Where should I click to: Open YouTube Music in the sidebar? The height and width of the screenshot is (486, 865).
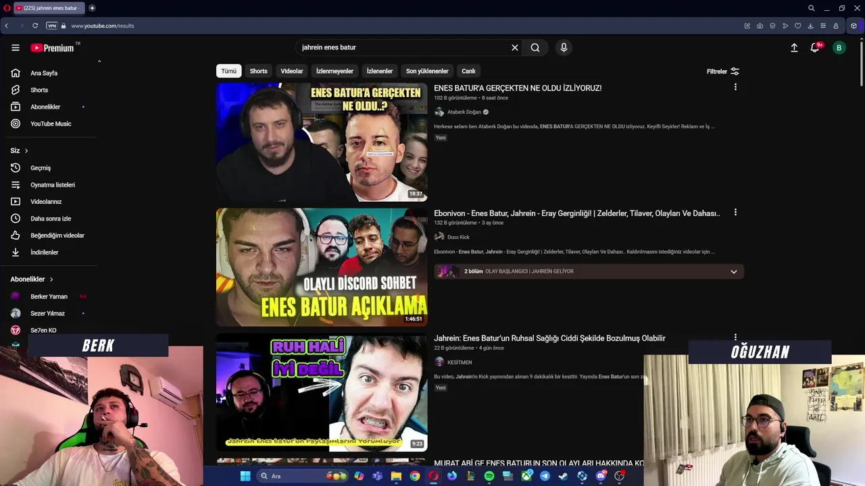pyautogui.click(x=51, y=124)
